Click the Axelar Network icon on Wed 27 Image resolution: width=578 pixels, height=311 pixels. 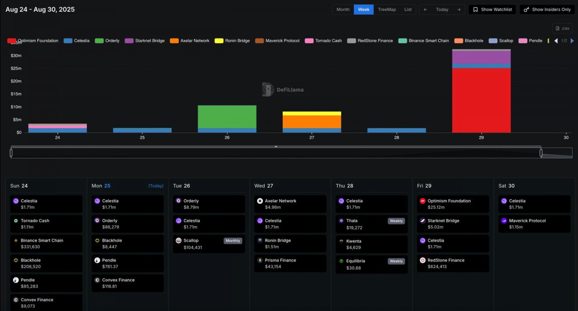[260, 201]
